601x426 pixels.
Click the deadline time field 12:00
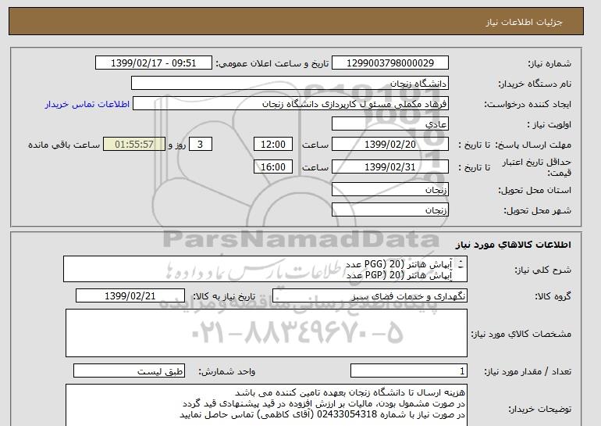[x=273, y=145]
